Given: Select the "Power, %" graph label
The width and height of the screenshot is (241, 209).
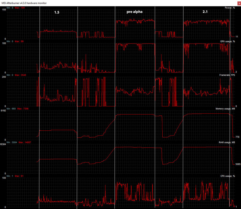Looking at the screenshot, I should 230,8.
